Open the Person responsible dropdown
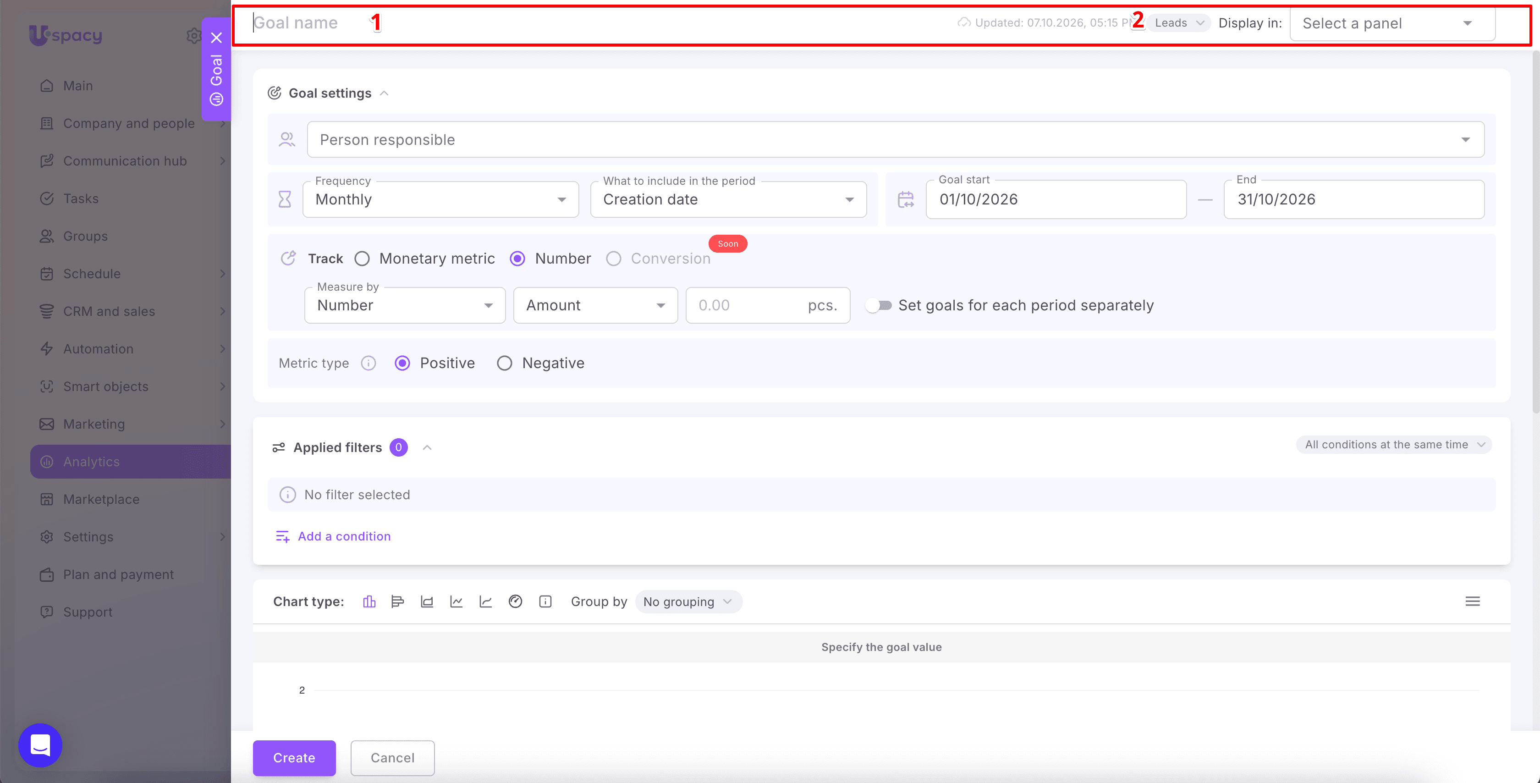The width and height of the screenshot is (1540, 783). click(x=896, y=140)
